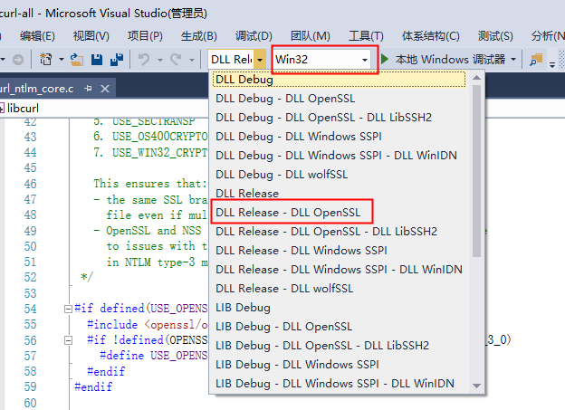Click the Open File folder icon
Screen dimensions: 565x410
77,60
